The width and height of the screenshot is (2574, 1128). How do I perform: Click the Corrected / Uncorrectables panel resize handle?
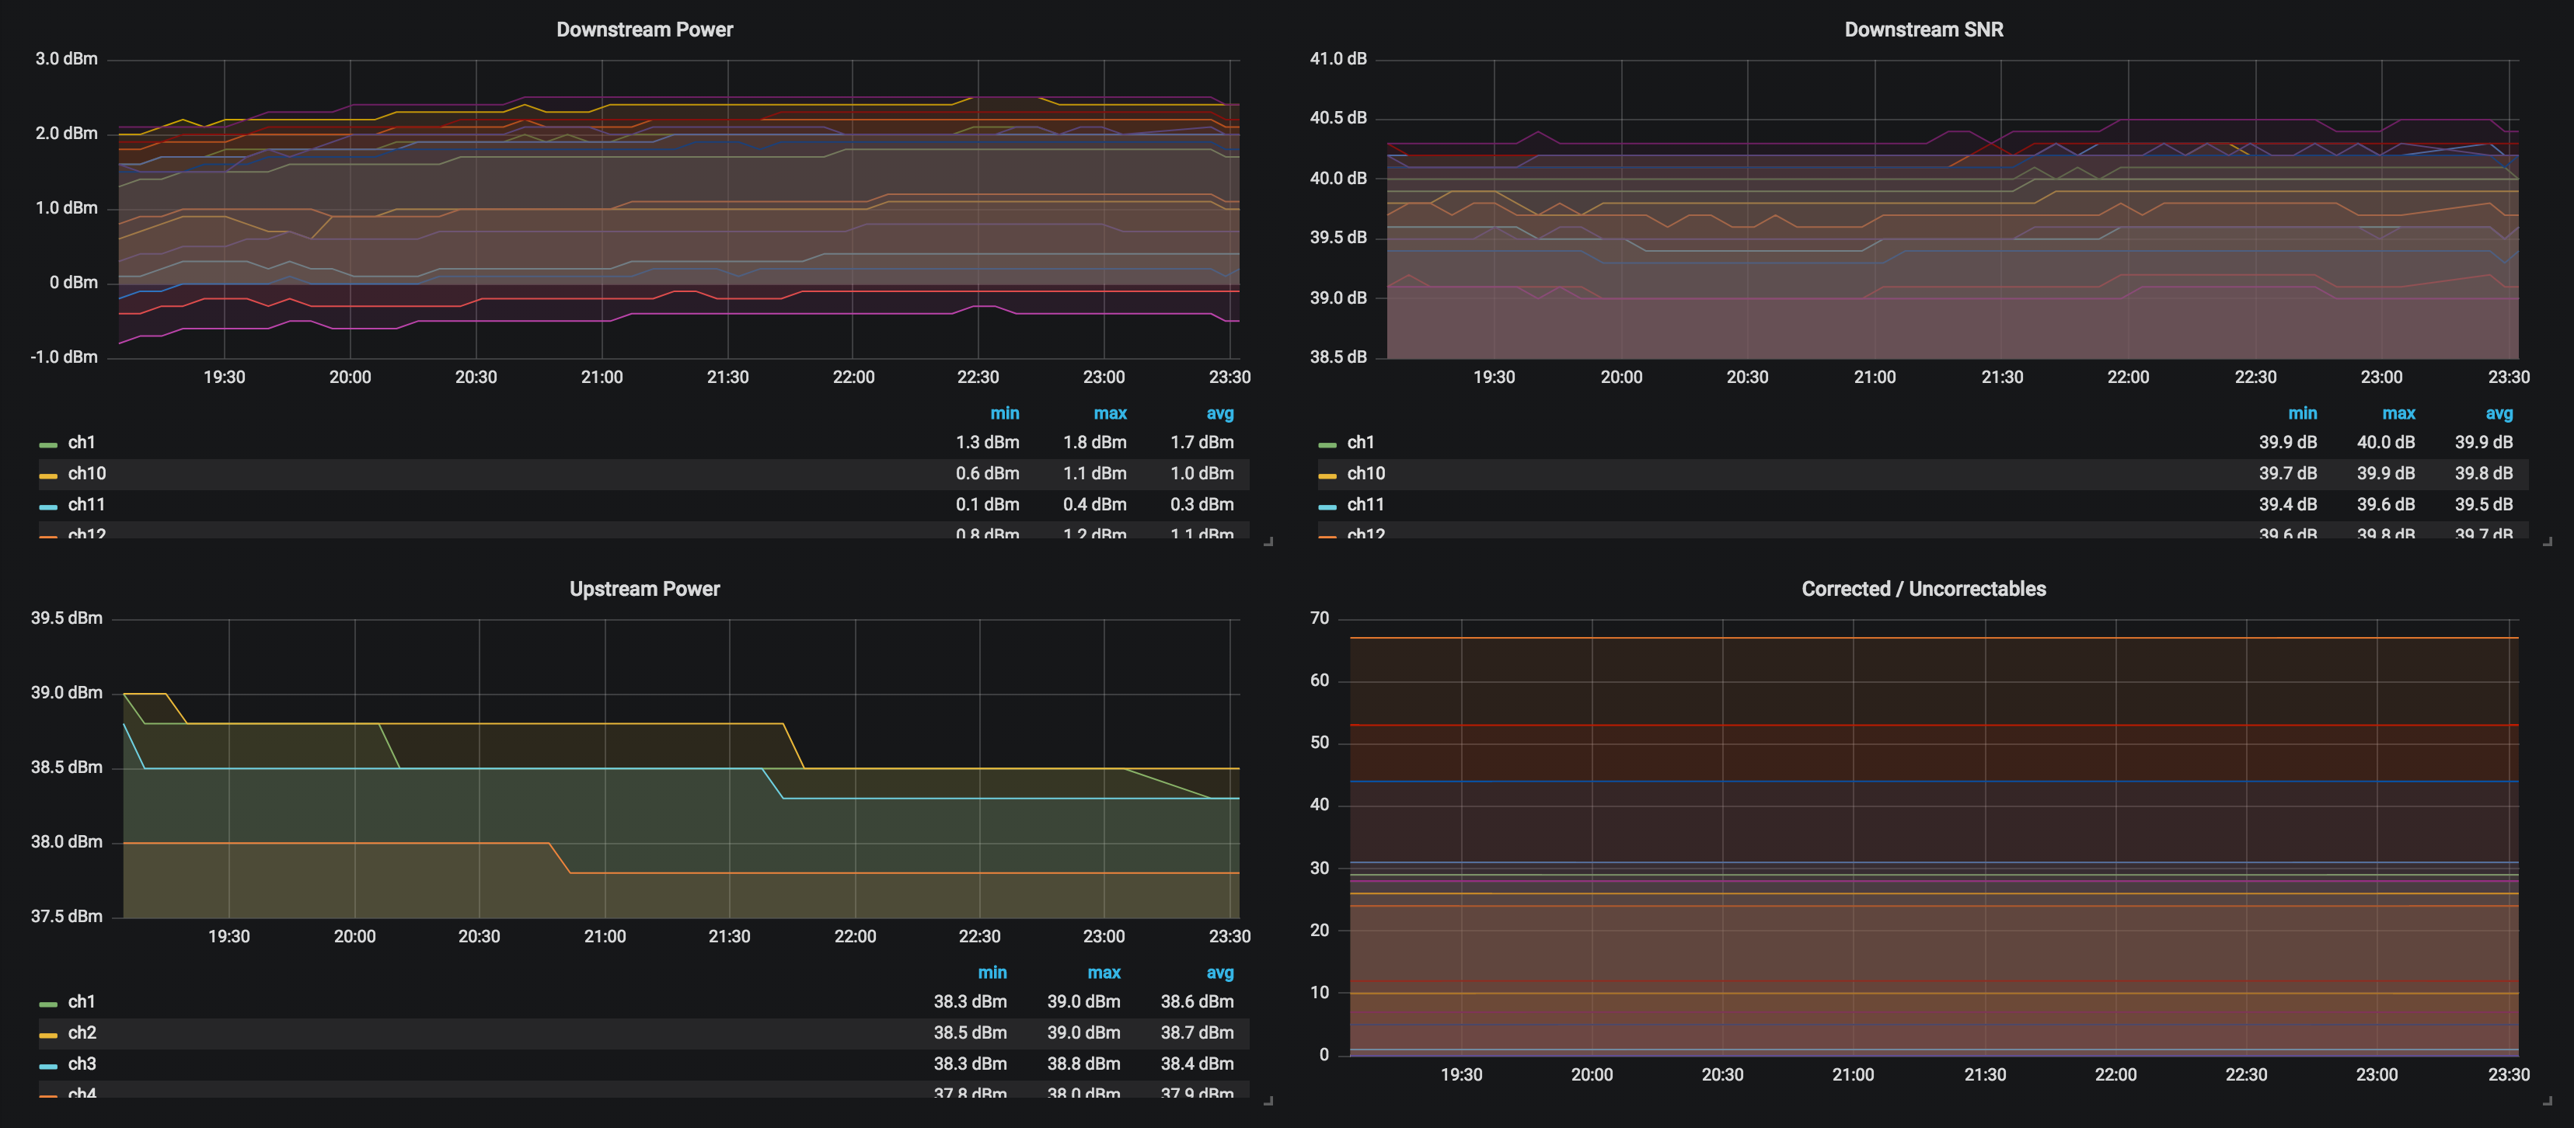(2547, 1101)
